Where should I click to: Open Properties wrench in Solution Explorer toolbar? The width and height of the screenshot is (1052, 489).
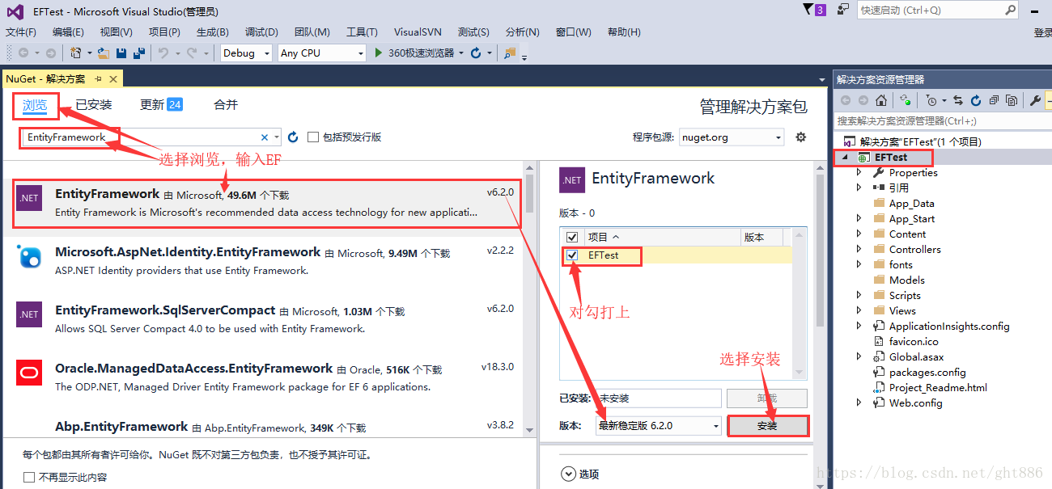click(x=1035, y=100)
